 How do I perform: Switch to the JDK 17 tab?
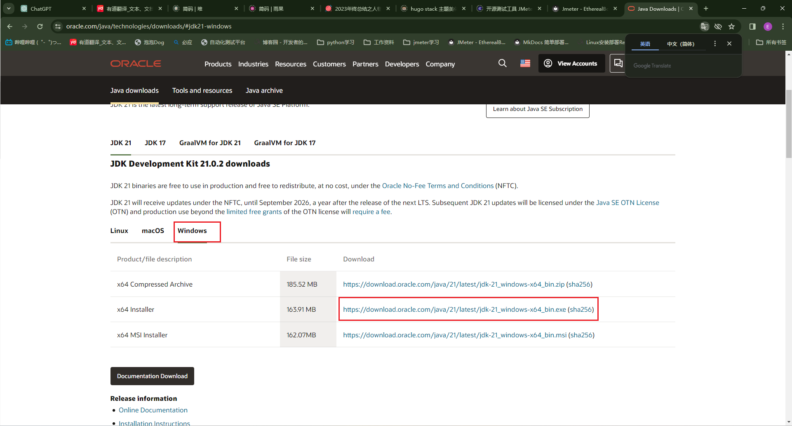(155, 143)
